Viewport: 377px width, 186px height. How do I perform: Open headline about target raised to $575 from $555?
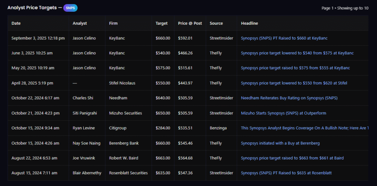pos(295,68)
